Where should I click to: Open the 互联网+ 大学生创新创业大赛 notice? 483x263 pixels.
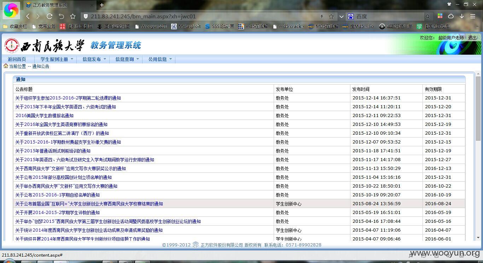tap(89, 204)
